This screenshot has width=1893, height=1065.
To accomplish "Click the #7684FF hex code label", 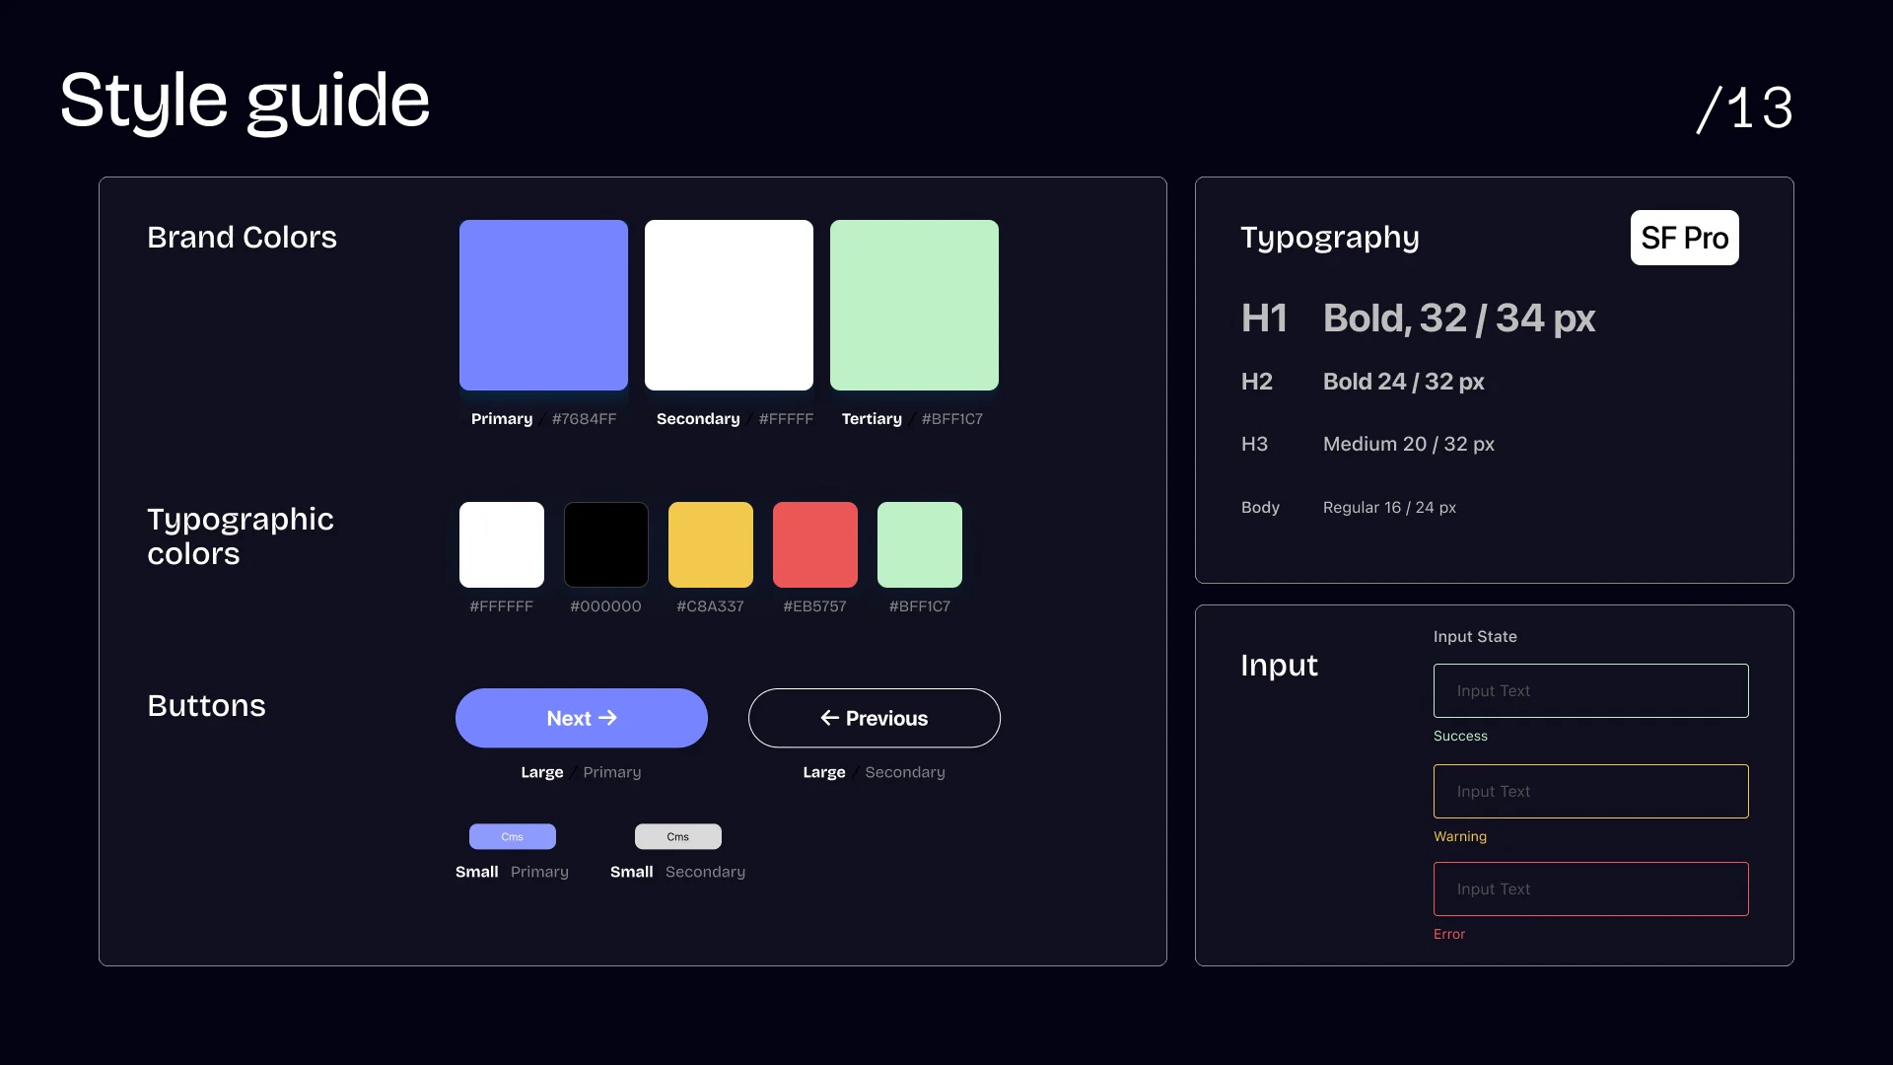I will coord(584,419).
